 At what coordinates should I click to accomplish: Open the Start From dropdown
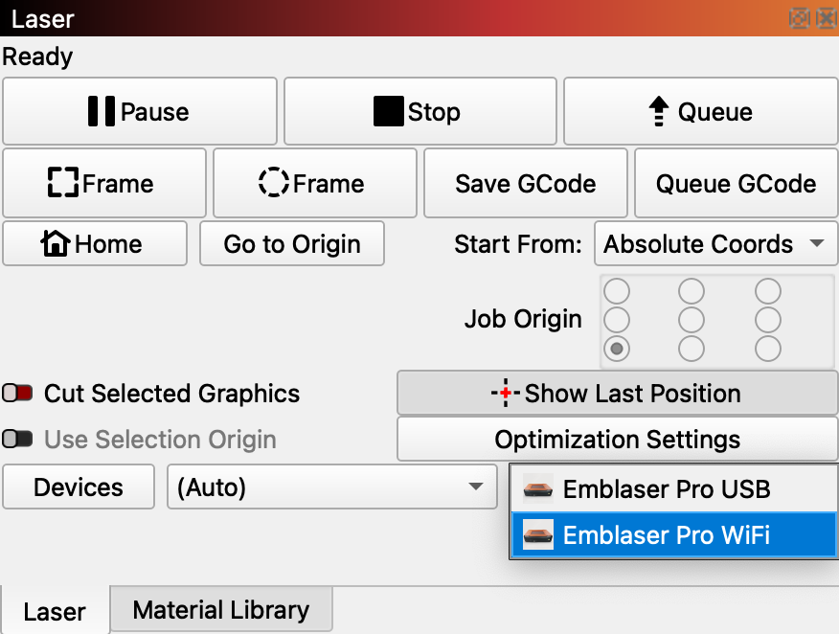(x=714, y=244)
